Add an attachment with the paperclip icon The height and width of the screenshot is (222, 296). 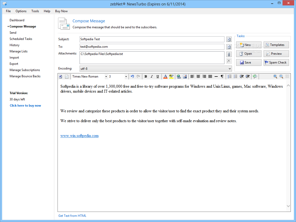click(x=229, y=54)
